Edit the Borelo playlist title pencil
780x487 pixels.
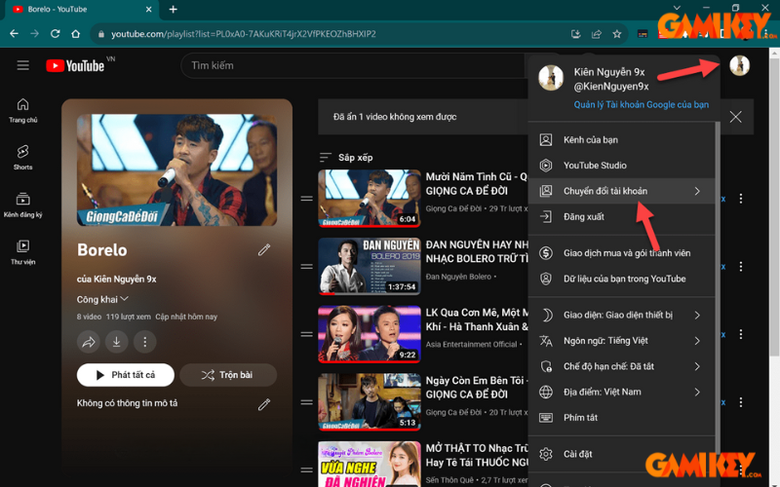(x=264, y=250)
